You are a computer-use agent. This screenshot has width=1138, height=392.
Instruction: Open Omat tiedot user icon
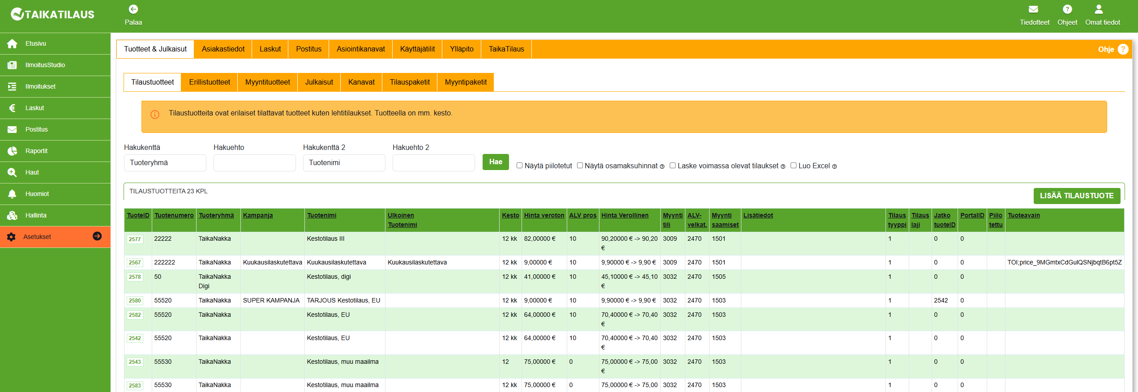[x=1098, y=9]
